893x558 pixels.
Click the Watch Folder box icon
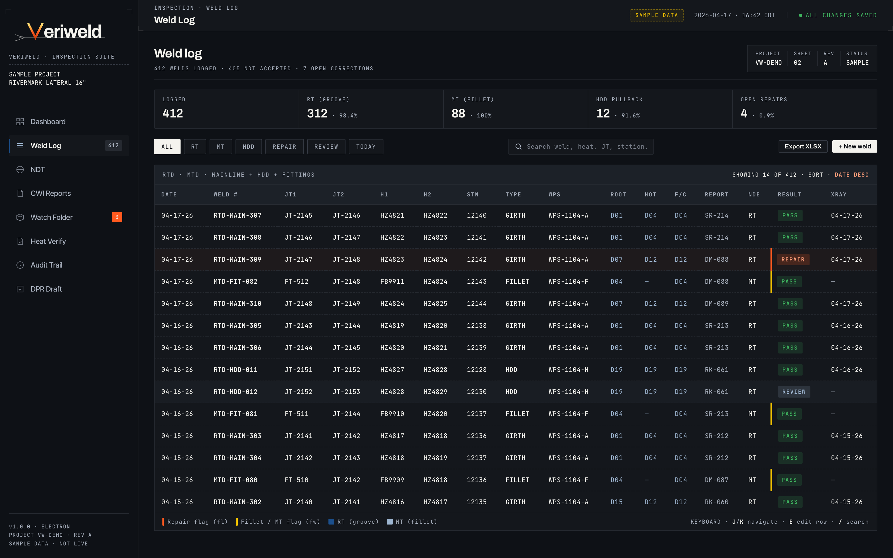point(20,217)
